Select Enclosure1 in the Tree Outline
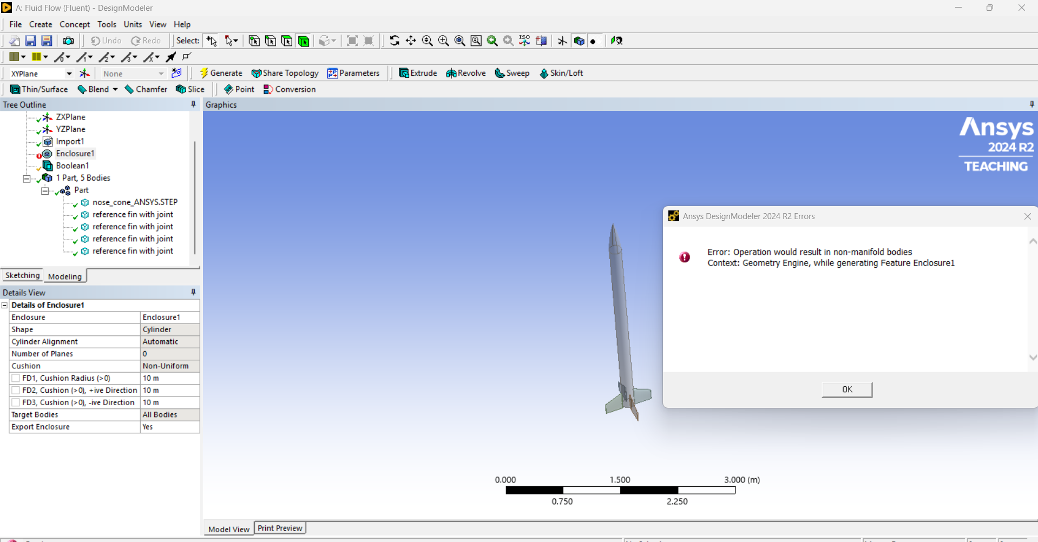 [75, 154]
